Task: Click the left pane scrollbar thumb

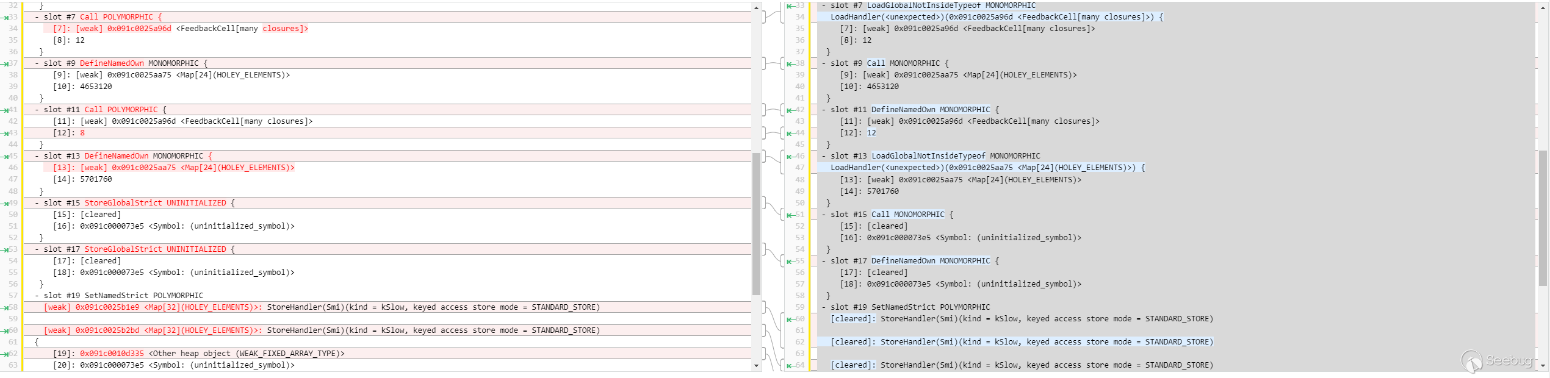Action: pos(756,223)
